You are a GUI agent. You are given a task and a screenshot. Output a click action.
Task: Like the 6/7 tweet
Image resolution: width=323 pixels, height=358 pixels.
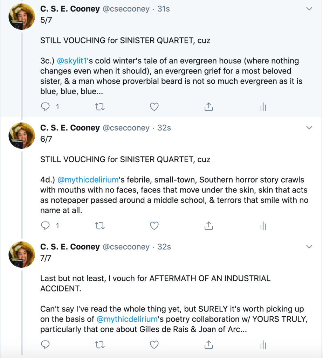click(154, 226)
